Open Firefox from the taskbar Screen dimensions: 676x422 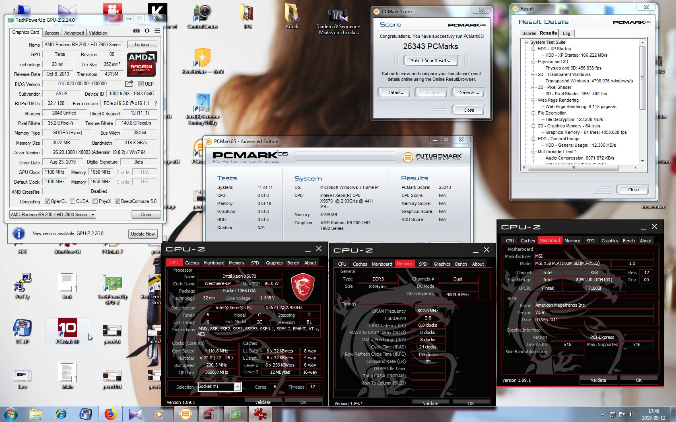pyautogui.click(x=110, y=414)
